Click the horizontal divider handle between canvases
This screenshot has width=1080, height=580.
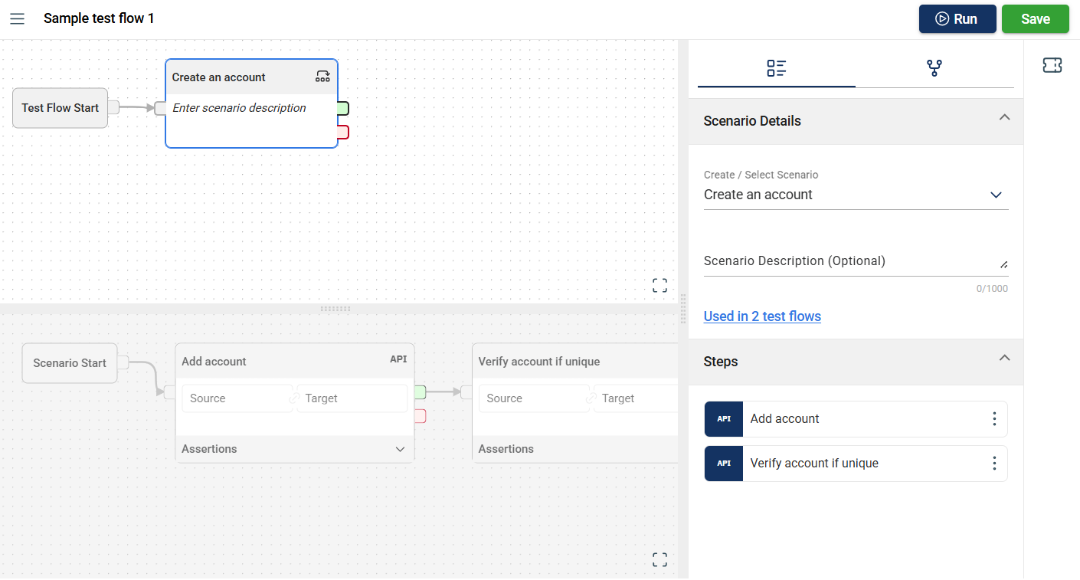(x=335, y=309)
